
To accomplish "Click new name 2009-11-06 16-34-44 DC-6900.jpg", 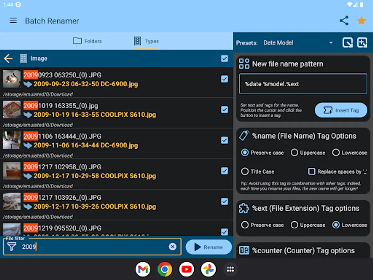I will click(86, 145).
